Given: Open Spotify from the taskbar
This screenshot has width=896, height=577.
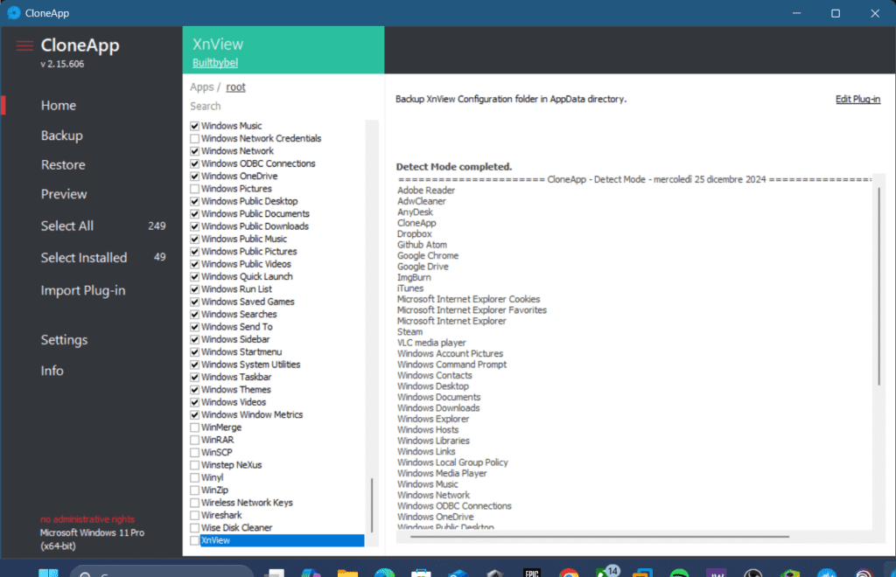Looking at the screenshot, I should click(679, 574).
